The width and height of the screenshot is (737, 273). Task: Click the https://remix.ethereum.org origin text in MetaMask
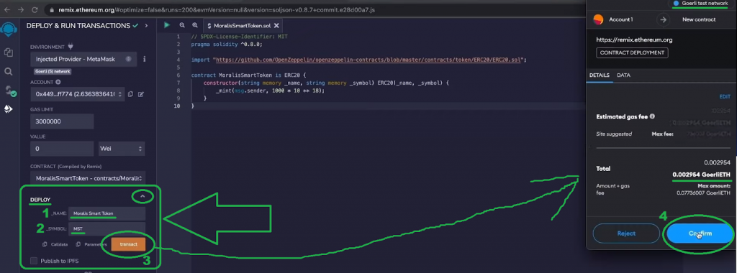coord(634,40)
